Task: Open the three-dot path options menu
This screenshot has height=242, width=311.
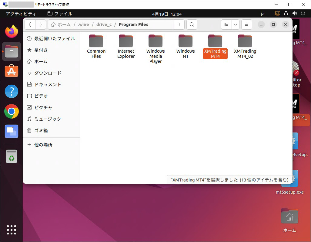Action: pos(179,25)
